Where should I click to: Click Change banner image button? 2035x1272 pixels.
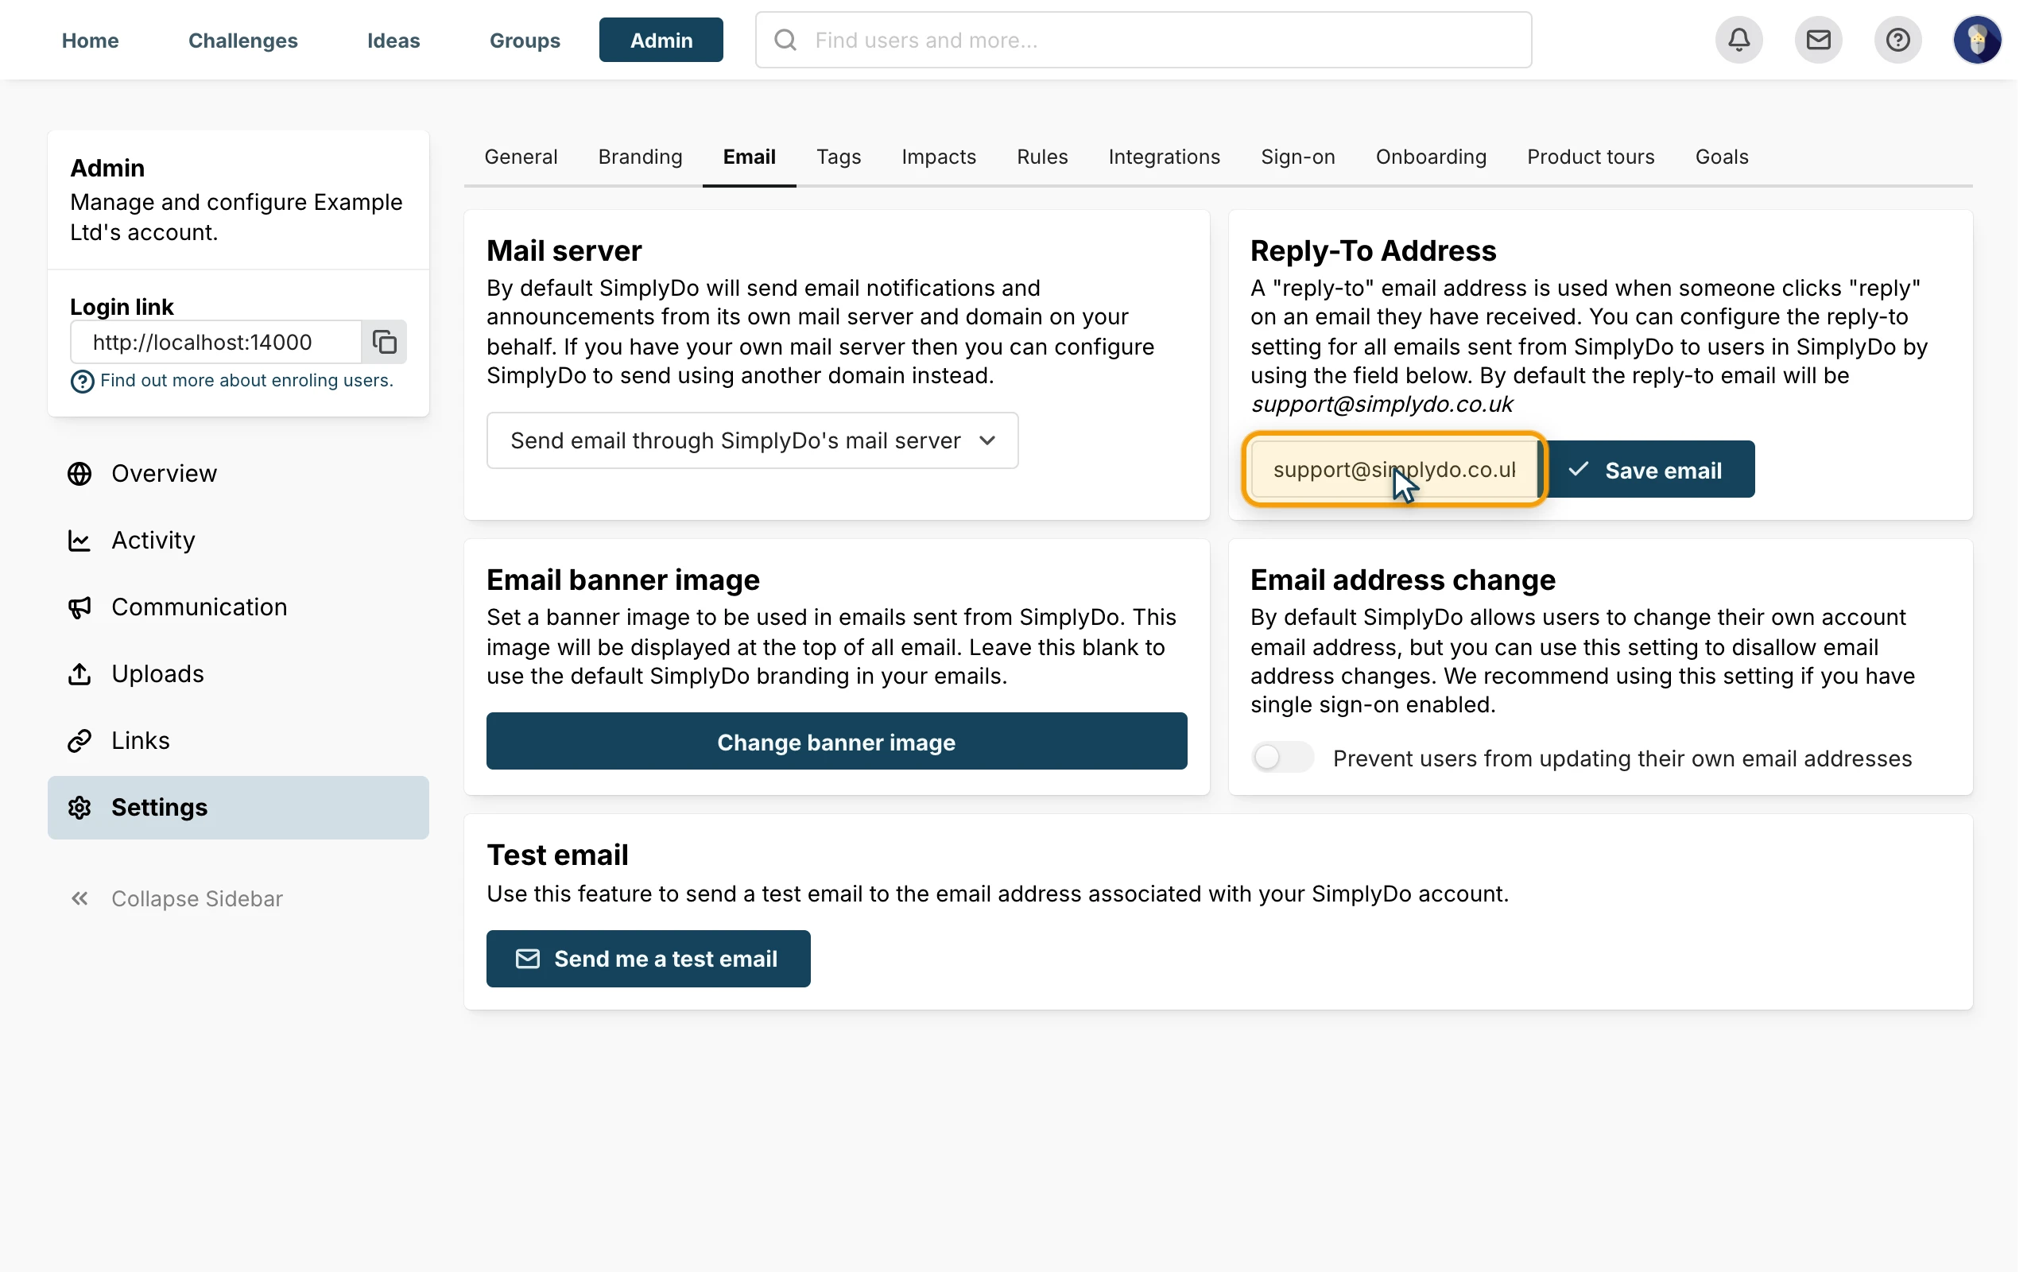pos(837,741)
